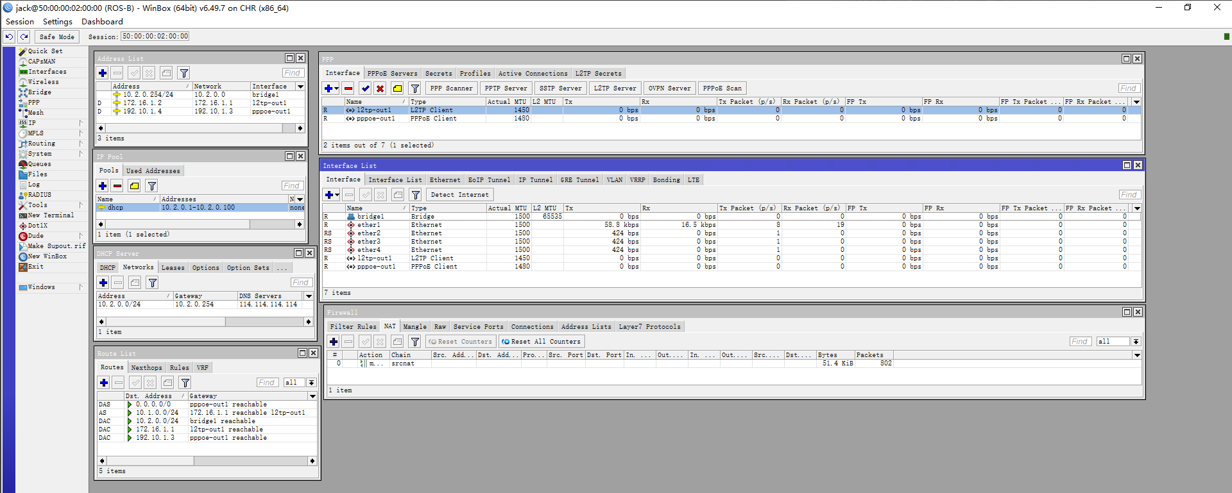This screenshot has height=493, width=1232.
Task: Toggle Safe Mode
Action: (57, 37)
